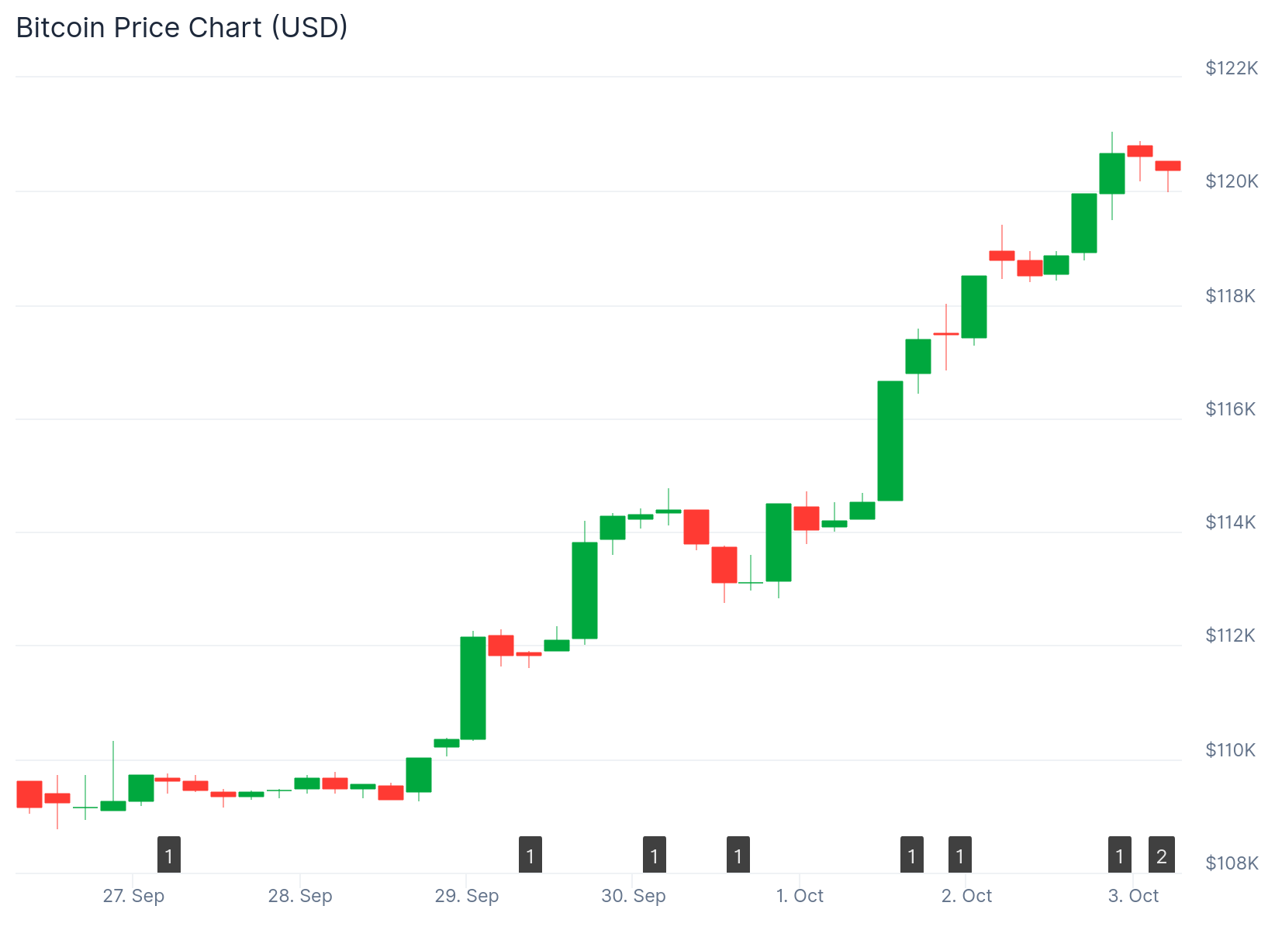Viewport: 1275px width, 930px height.
Task: Open the left marker of the pair near 2. Oct
Action: click(x=912, y=855)
